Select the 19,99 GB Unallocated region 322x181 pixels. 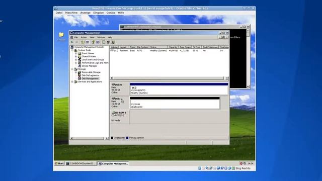(175, 103)
